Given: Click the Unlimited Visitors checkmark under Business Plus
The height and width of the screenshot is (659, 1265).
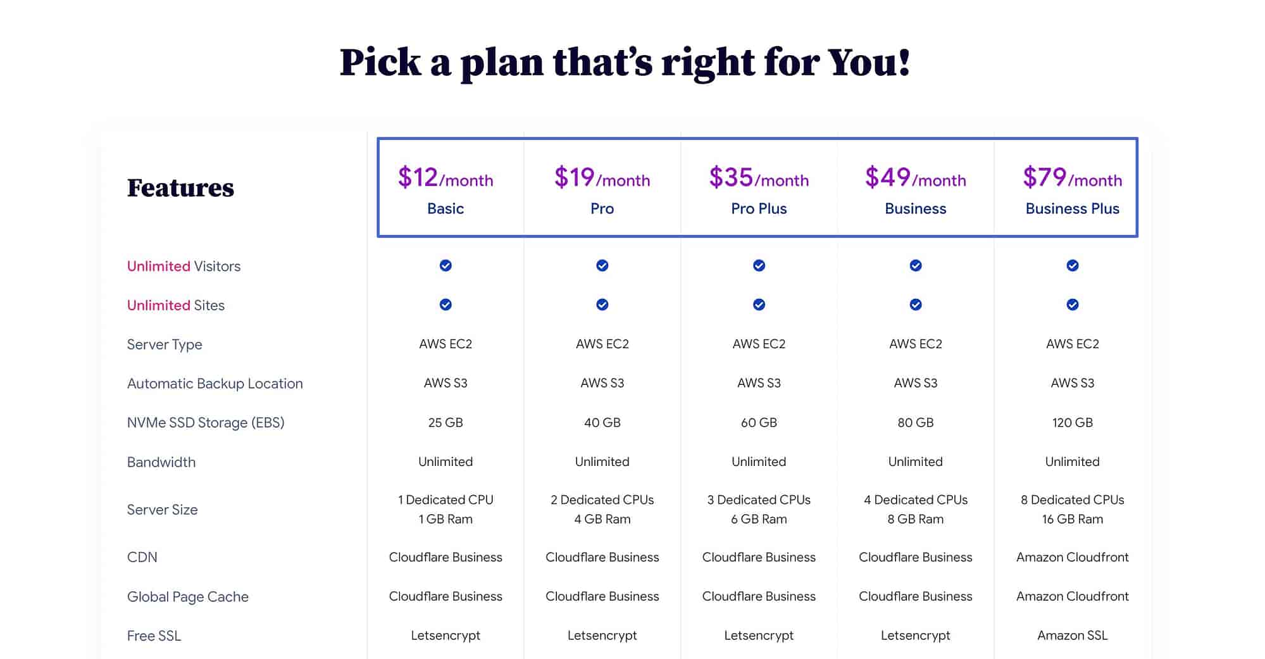Looking at the screenshot, I should click(1073, 265).
